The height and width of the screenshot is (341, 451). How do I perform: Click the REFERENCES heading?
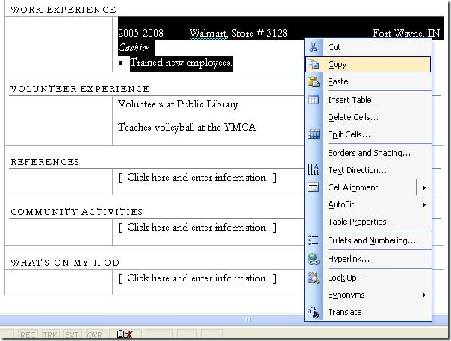click(x=45, y=162)
